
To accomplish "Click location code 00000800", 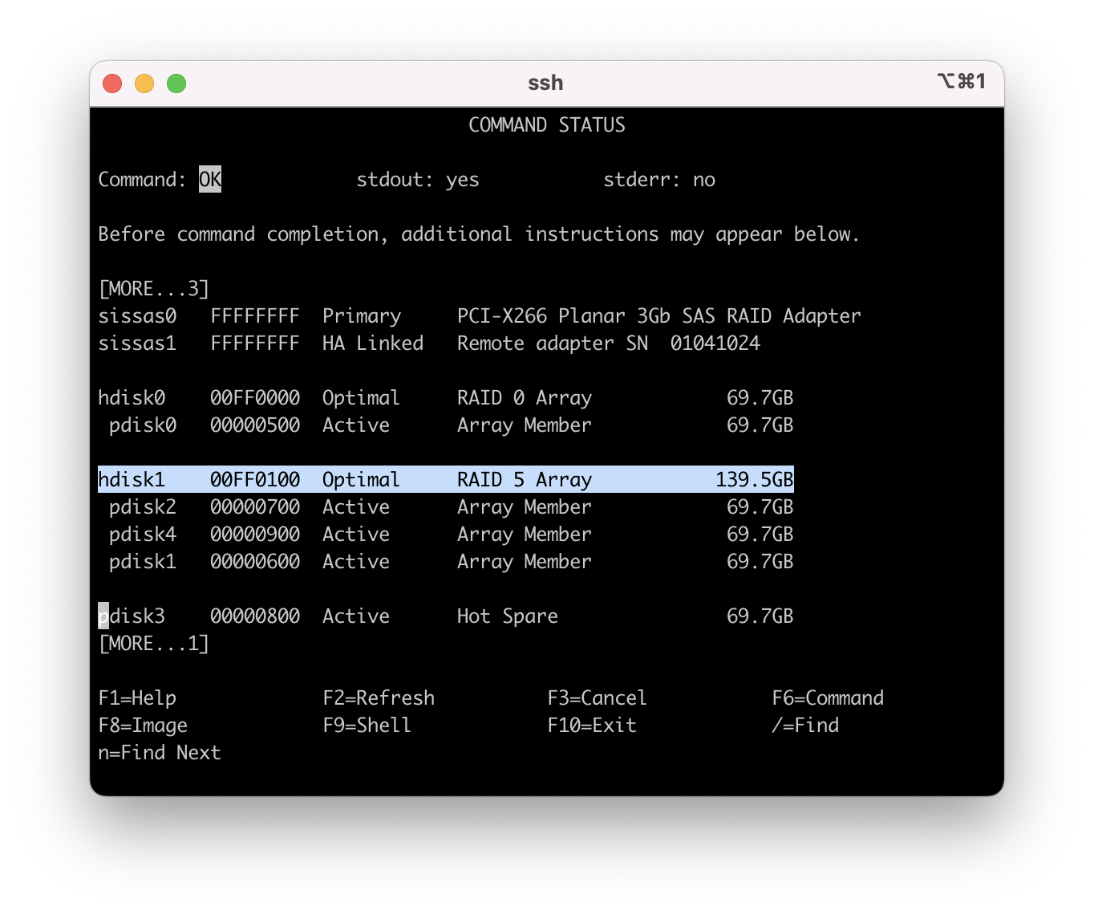I will tap(255, 616).
